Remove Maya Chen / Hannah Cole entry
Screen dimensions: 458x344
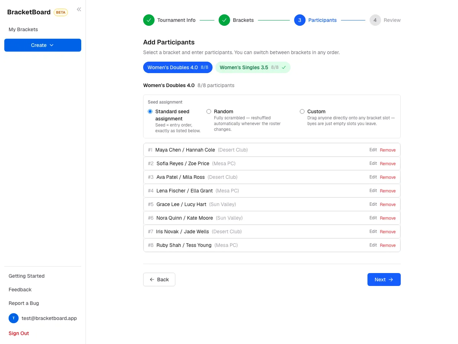[388, 150]
